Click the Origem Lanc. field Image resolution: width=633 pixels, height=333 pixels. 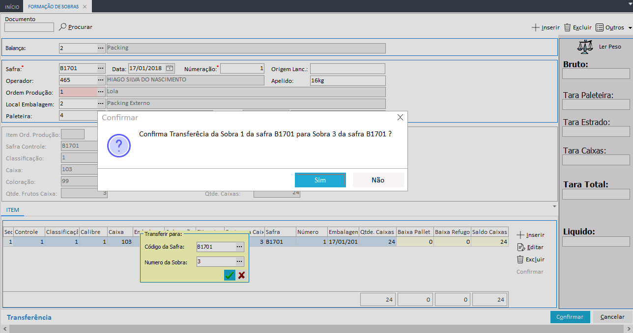347,69
